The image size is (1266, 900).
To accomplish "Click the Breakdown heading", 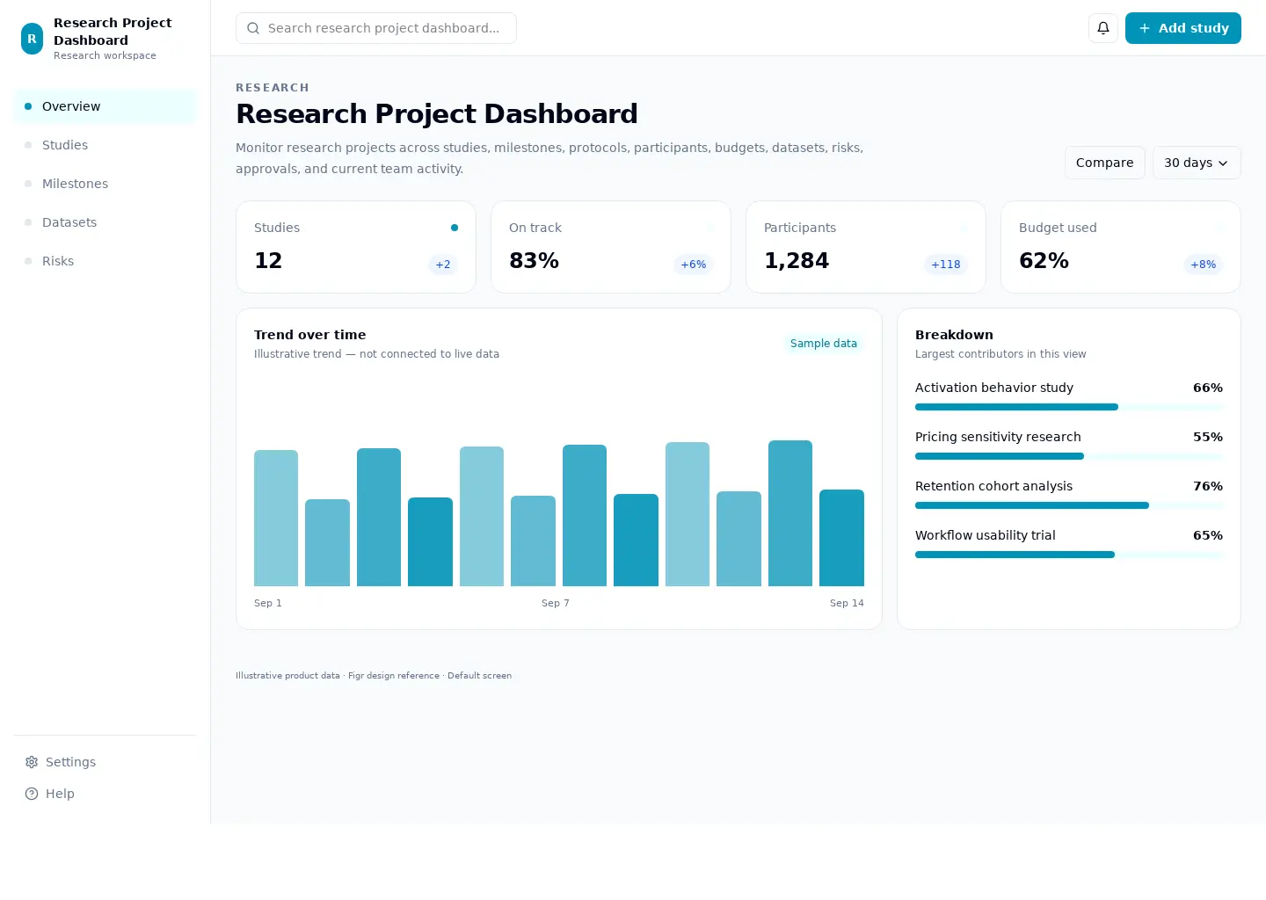I will 954,335.
